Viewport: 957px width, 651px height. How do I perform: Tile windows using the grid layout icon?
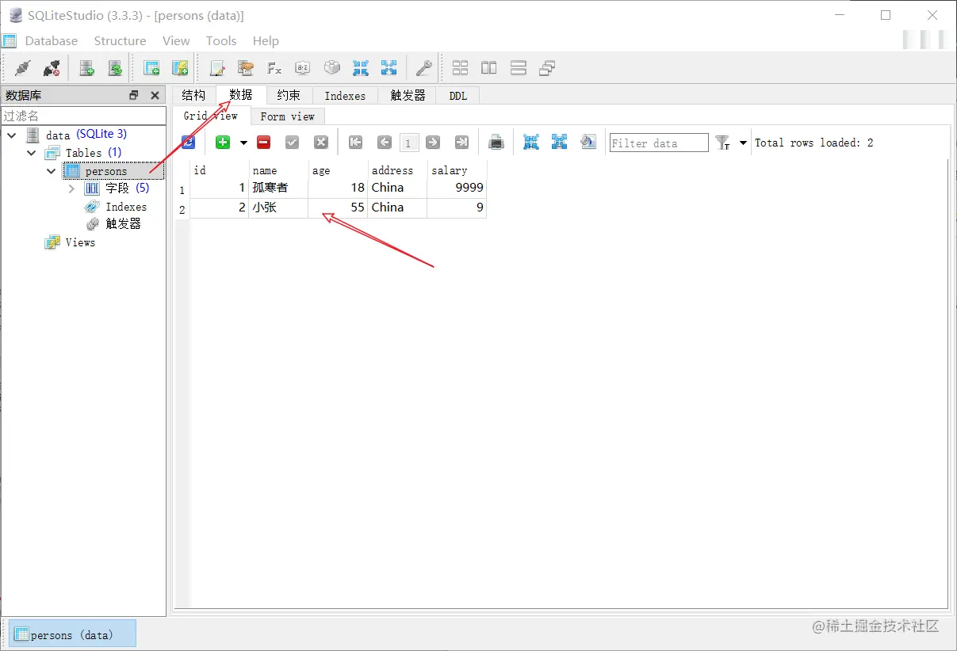click(x=461, y=68)
